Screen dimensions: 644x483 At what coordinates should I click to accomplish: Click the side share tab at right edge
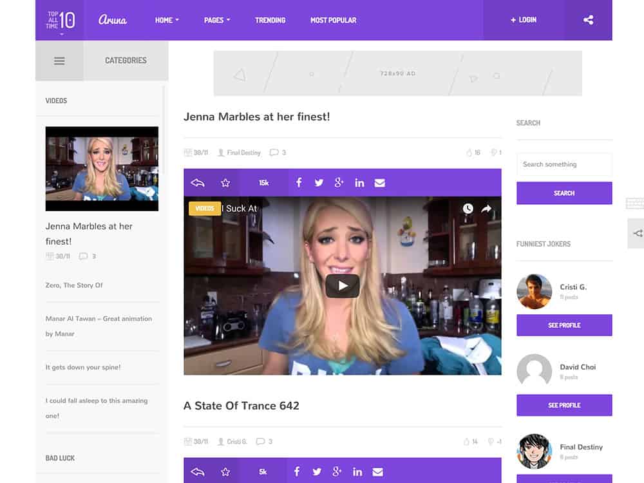pyautogui.click(x=636, y=233)
